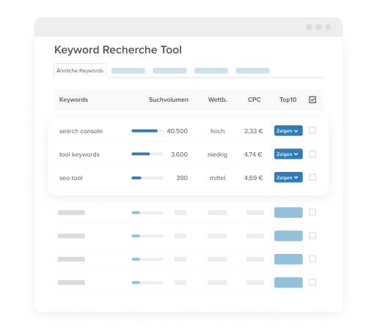The width and height of the screenshot is (377, 330).
Task: Click the Wettb. column header
Action: (x=217, y=100)
